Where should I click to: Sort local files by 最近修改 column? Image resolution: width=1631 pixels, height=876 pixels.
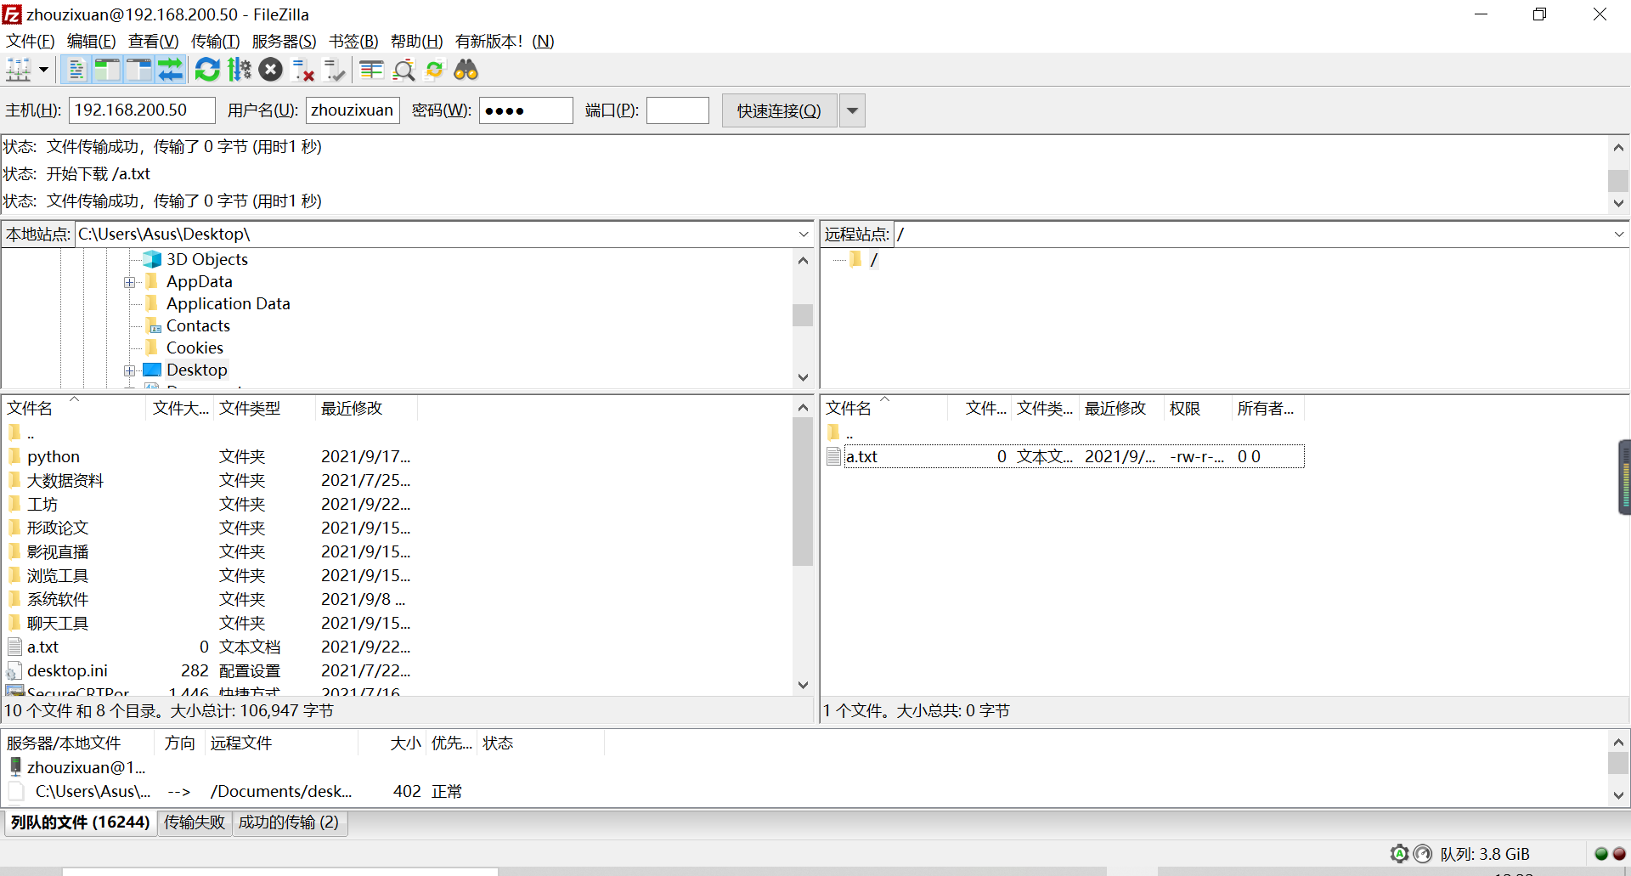tap(366, 408)
